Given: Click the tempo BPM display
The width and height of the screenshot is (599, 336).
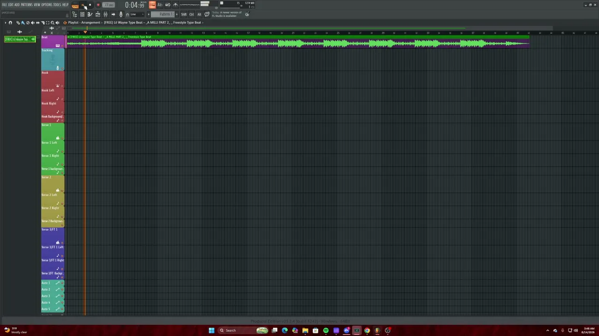Looking at the screenshot, I should (x=109, y=5).
